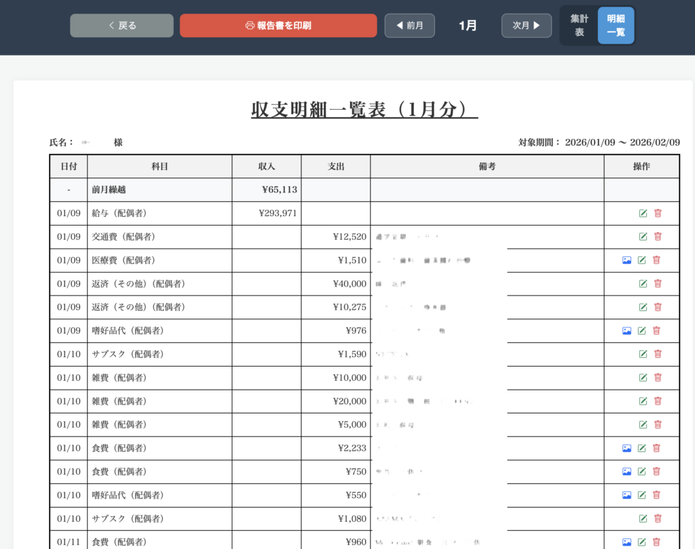Click the 備考 column header

(487, 167)
